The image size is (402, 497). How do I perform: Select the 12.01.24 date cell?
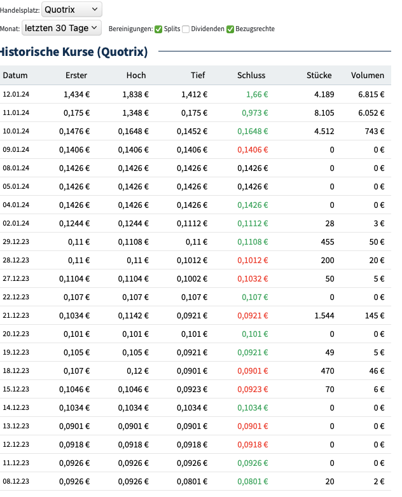[x=17, y=94]
